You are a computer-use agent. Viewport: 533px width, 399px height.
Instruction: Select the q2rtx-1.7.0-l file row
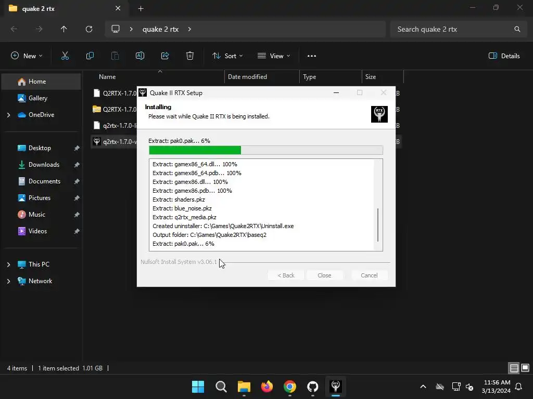(x=115, y=126)
